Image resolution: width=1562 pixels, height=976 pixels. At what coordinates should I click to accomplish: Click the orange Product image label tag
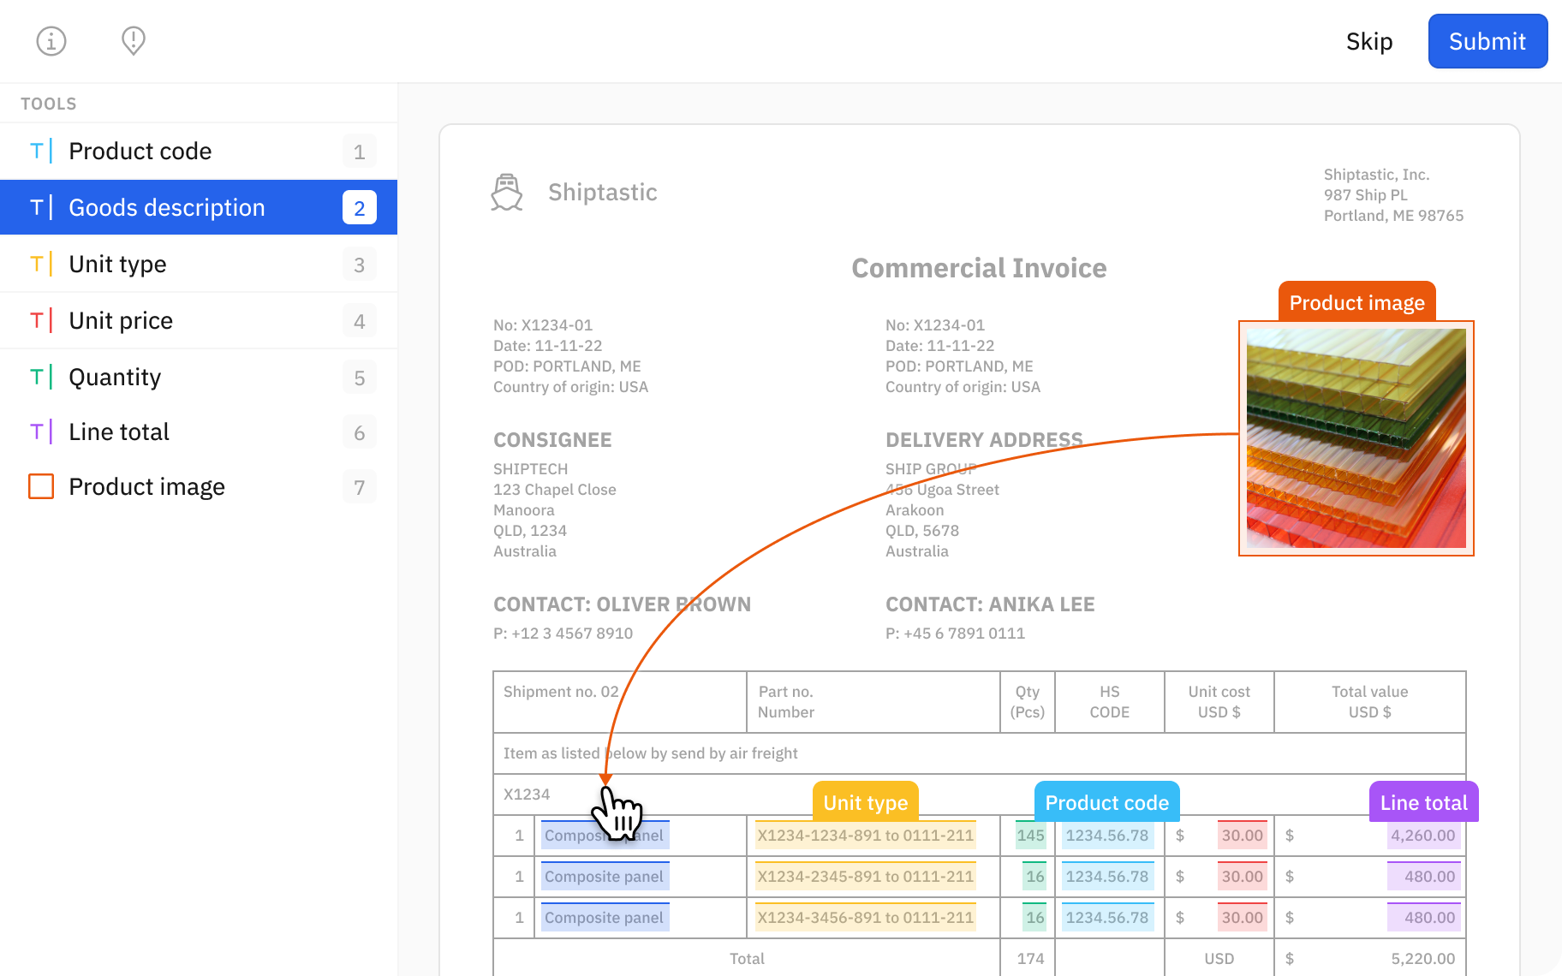coord(1356,302)
